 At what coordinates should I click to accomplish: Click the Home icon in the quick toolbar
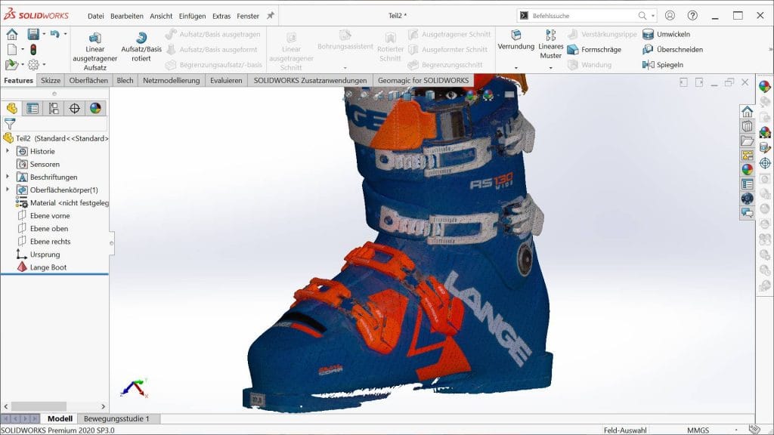[12, 34]
